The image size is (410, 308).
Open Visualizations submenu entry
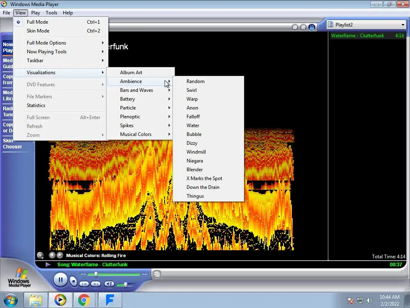tap(61, 73)
